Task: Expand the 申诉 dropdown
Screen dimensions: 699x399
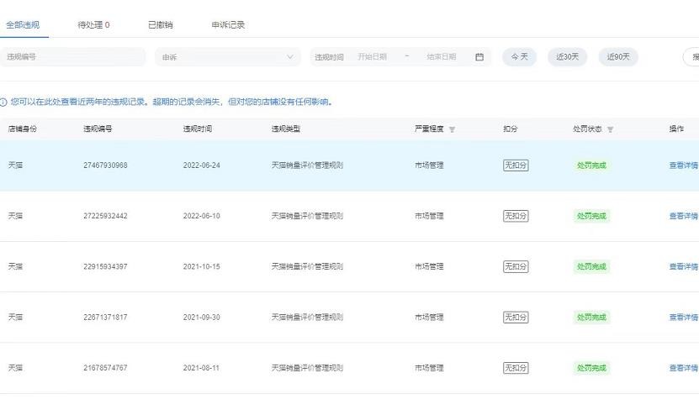Action: (227, 57)
